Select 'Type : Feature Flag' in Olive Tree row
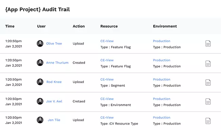221x130 pixels. (x=116, y=47)
